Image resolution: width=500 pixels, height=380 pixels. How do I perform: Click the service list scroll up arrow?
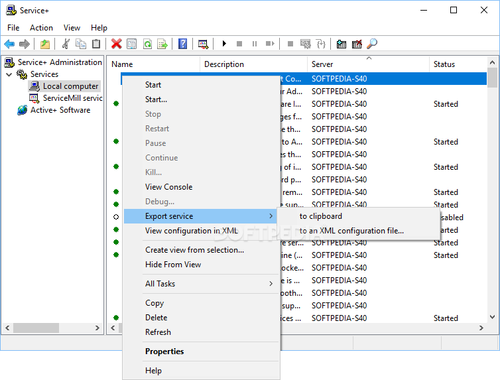pos(492,63)
